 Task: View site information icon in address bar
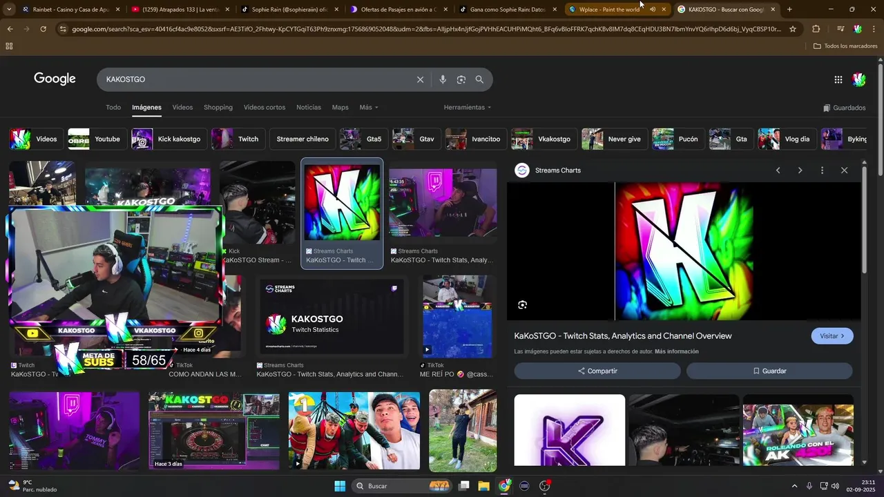click(63, 29)
